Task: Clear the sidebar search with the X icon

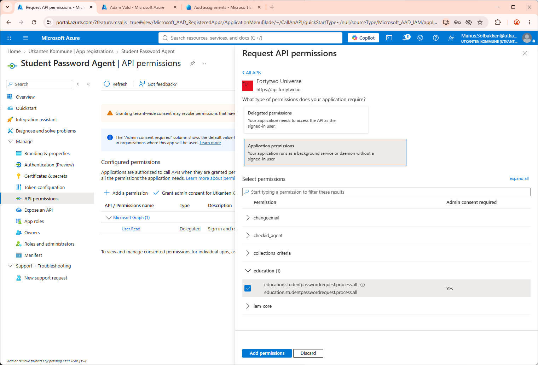Action: [x=78, y=84]
